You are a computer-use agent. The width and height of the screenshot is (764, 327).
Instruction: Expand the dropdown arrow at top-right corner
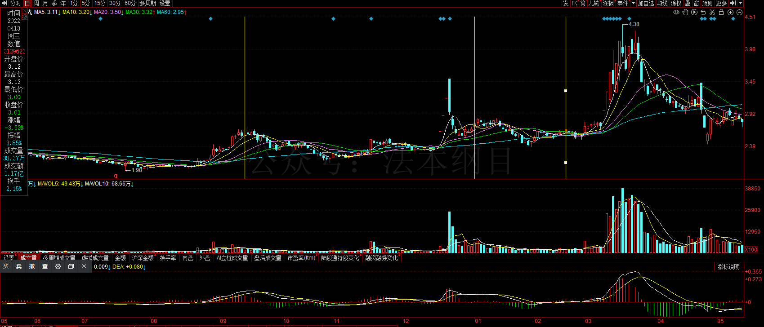click(741, 3)
